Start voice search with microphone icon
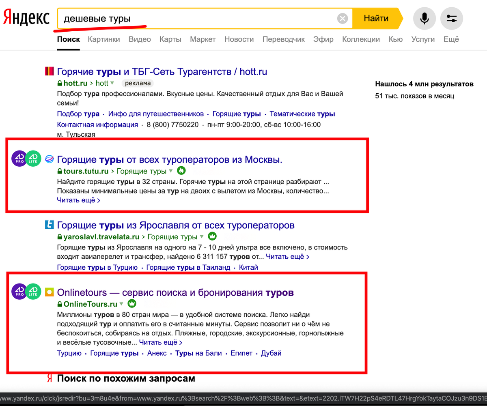 pos(425,19)
